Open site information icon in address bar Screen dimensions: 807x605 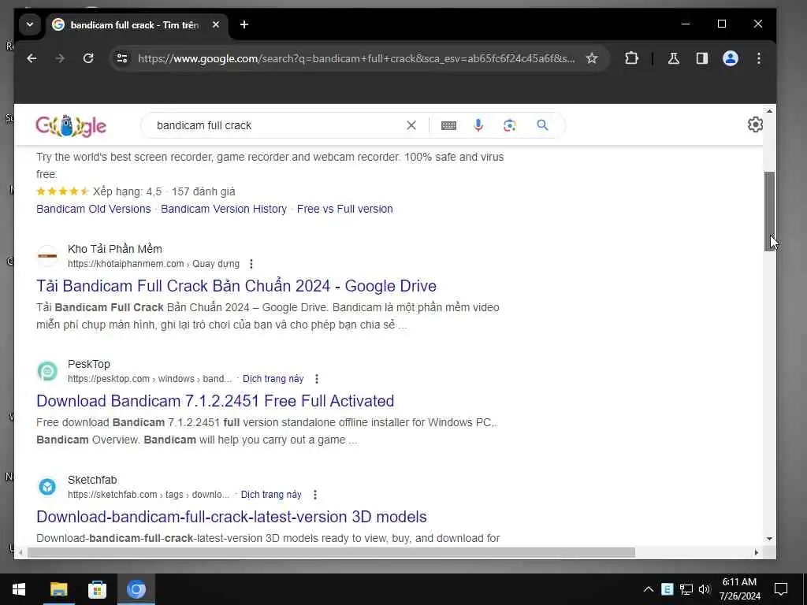122,58
